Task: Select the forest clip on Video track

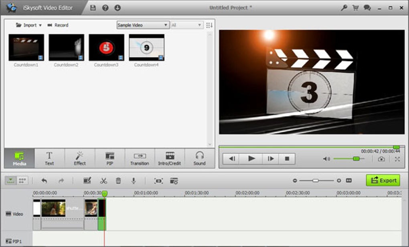Action: (62, 214)
